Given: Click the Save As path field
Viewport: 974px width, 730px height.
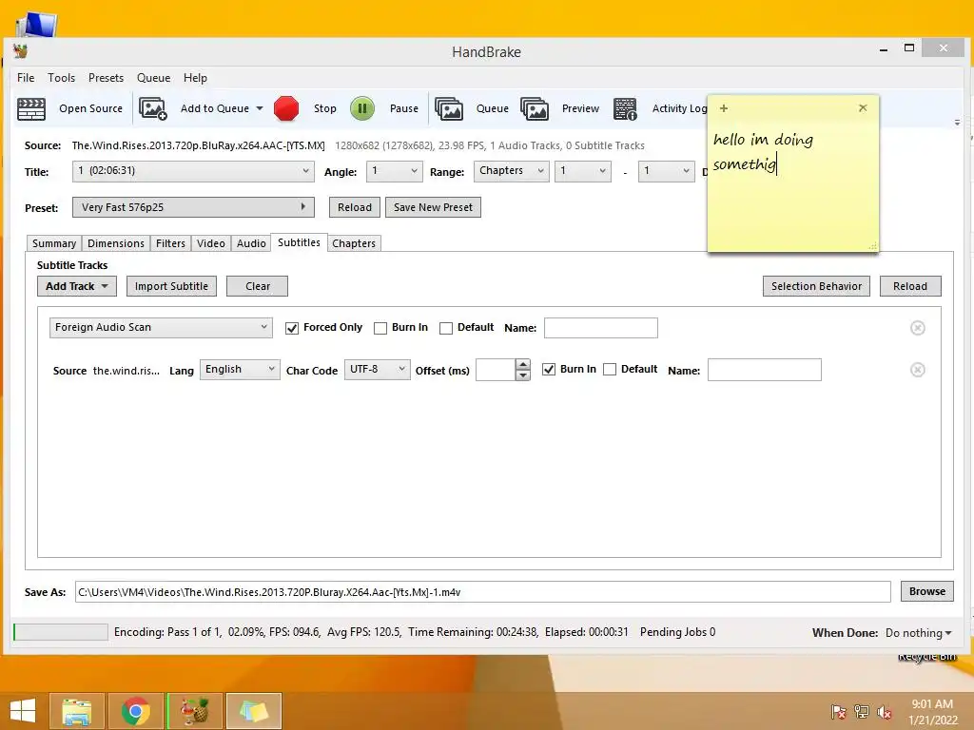Looking at the screenshot, I should (482, 592).
